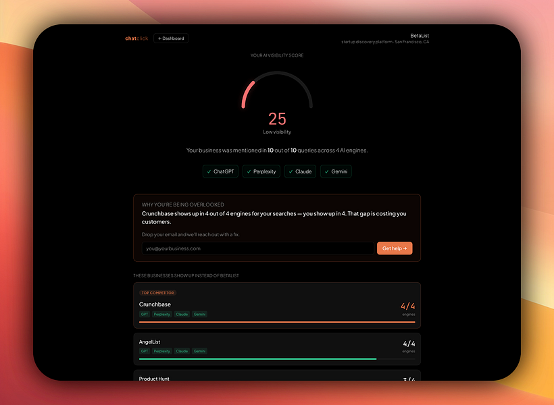Image resolution: width=554 pixels, height=405 pixels.
Task: Click the visibility score gauge arc
Action: (x=277, y=89)
